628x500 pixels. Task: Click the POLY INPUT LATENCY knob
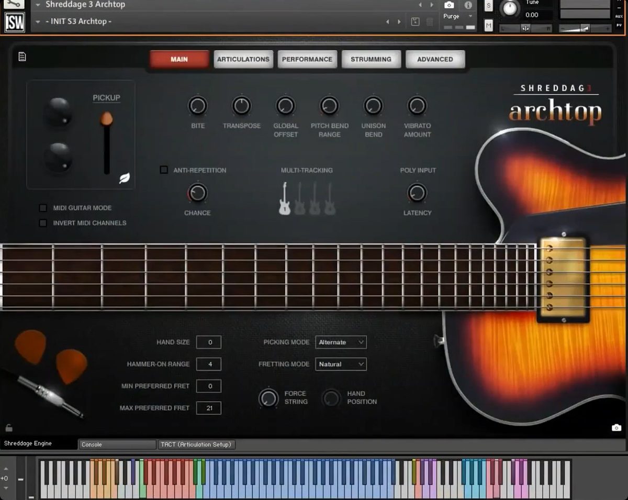(417, 193)
